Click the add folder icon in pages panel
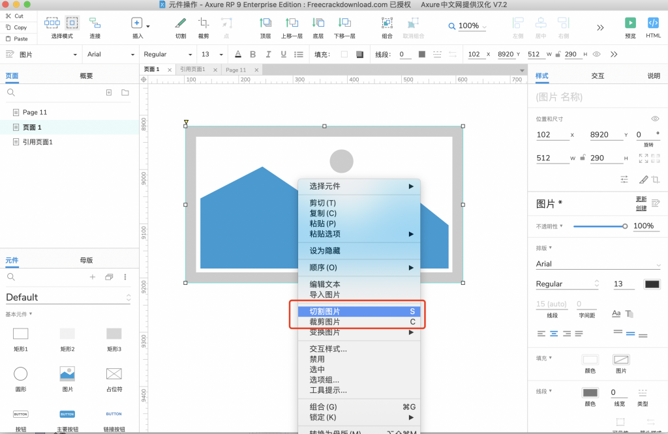 pos(125,93)
